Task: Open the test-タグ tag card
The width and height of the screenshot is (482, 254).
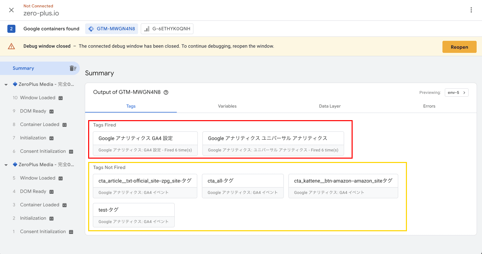Action: tap(134, 215)
